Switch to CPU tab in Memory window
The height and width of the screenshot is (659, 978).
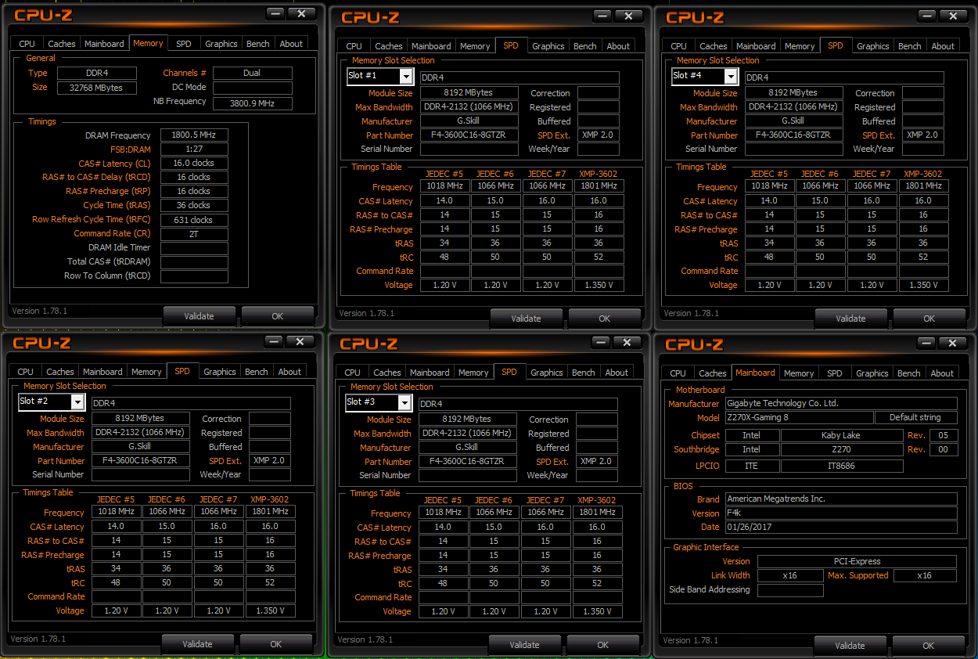[27, 44]
